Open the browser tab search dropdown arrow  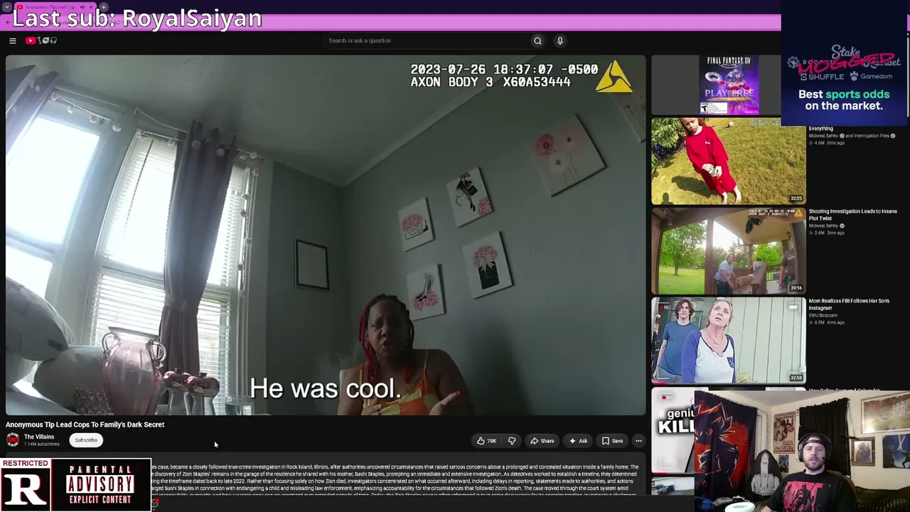(x=6, y=7)
